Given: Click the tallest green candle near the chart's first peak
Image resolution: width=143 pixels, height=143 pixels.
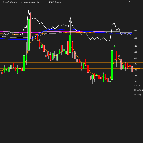Looking at the screenshot, I should (x=29, y=35).
